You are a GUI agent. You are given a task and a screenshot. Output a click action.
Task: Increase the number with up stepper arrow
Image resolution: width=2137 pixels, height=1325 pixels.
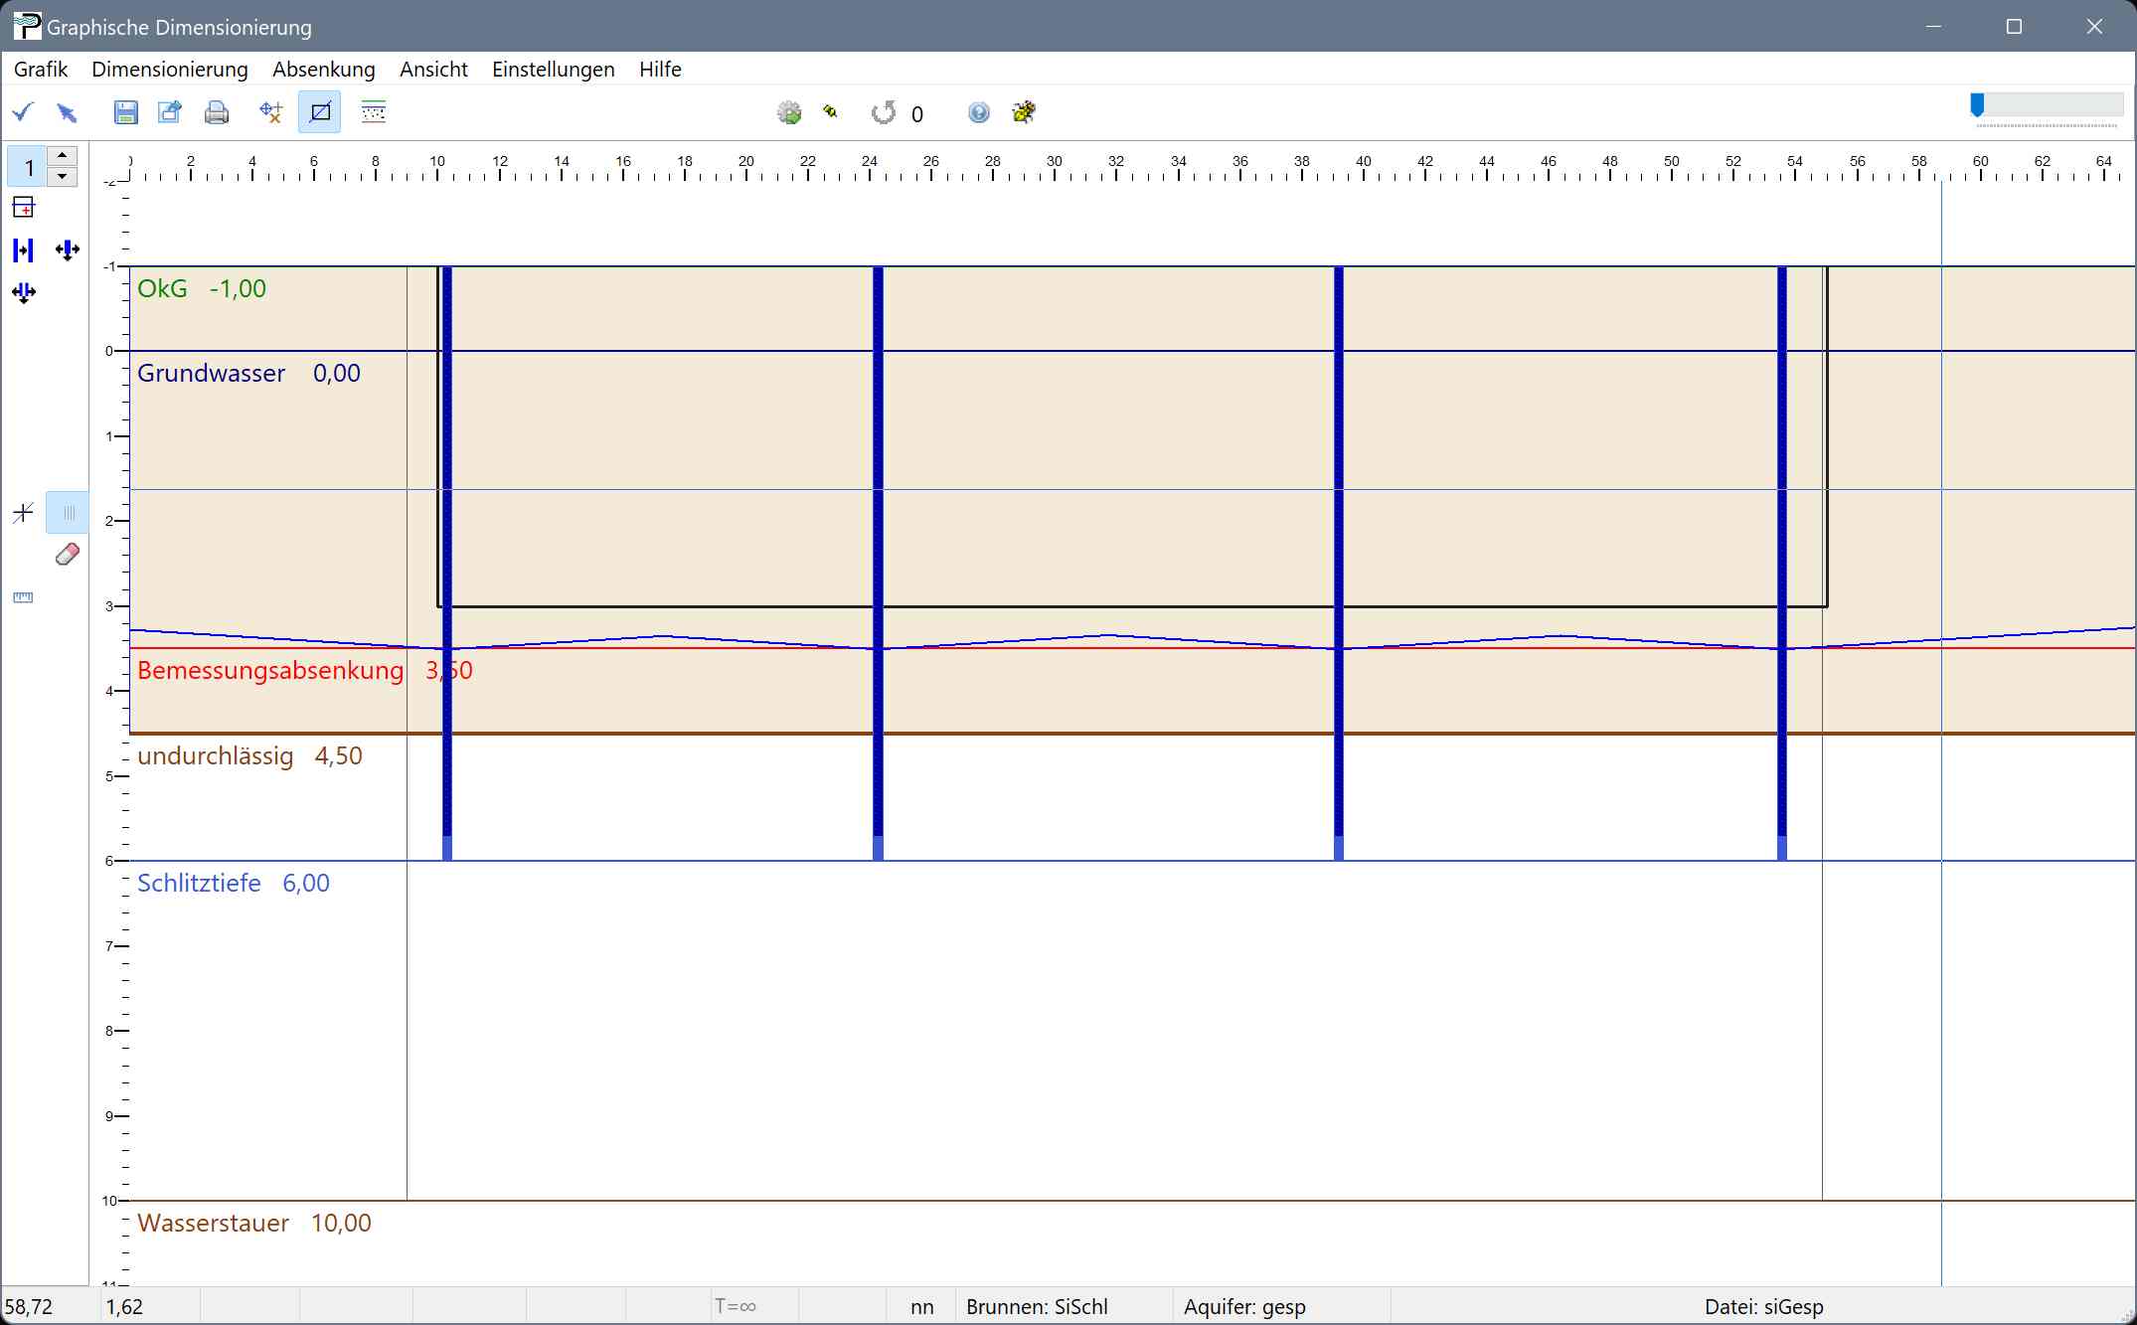click(x=63, y=156)
